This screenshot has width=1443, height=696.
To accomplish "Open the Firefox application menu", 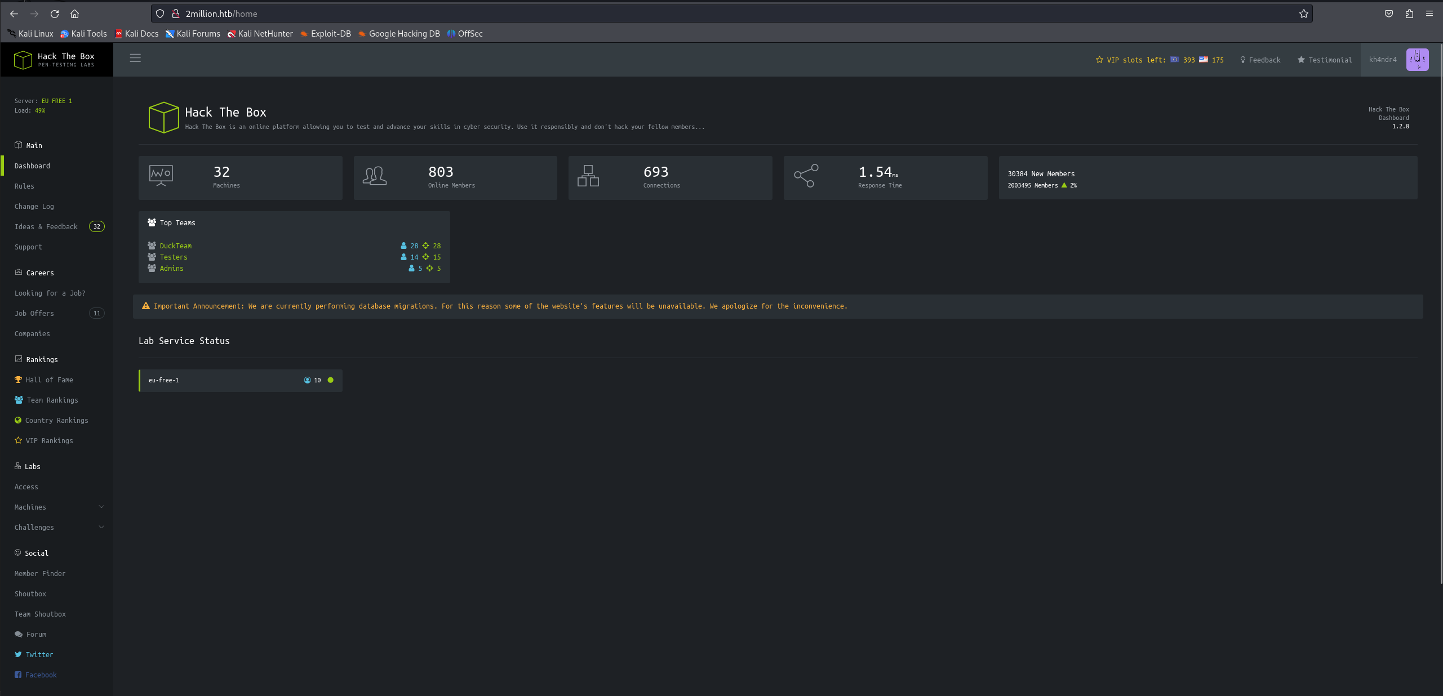I will point(1429,14).
